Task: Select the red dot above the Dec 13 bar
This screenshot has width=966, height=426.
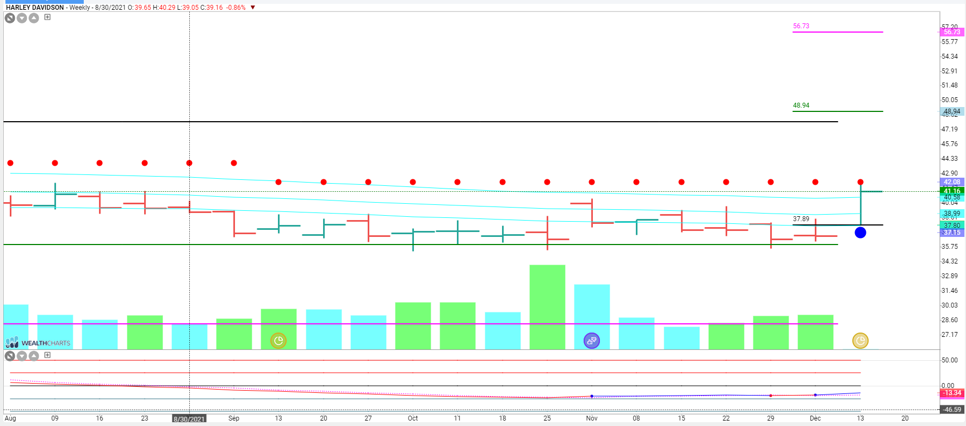Action: click(x=860, y=182)
